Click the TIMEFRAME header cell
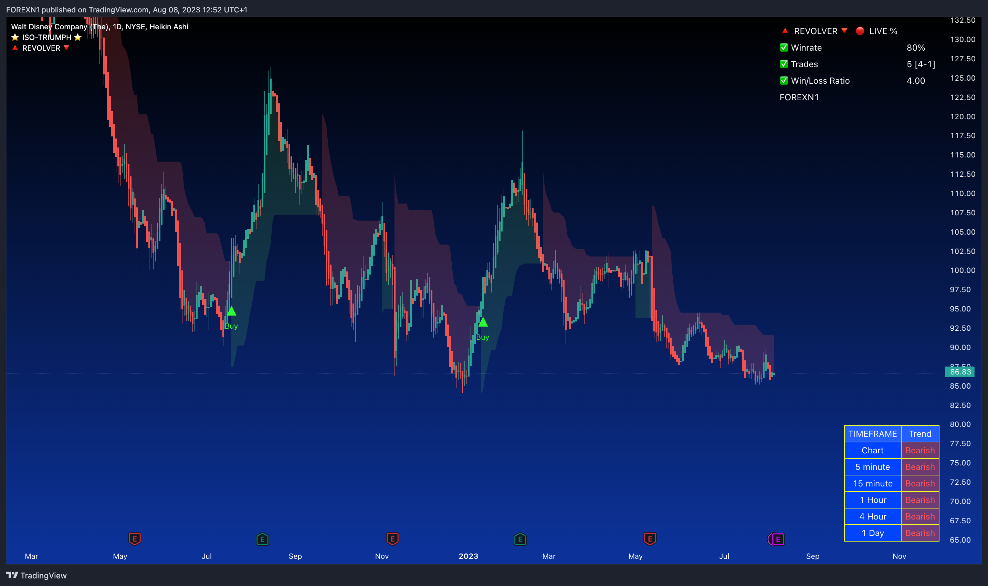 click(872, 434)
